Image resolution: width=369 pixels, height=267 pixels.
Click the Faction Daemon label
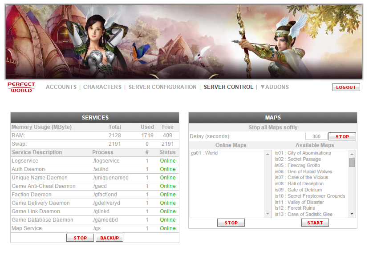32,195
